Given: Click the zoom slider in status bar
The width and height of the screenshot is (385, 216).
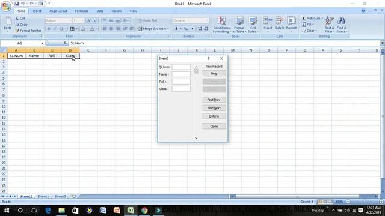Looking at the screenshot, I should pos(365,202).
